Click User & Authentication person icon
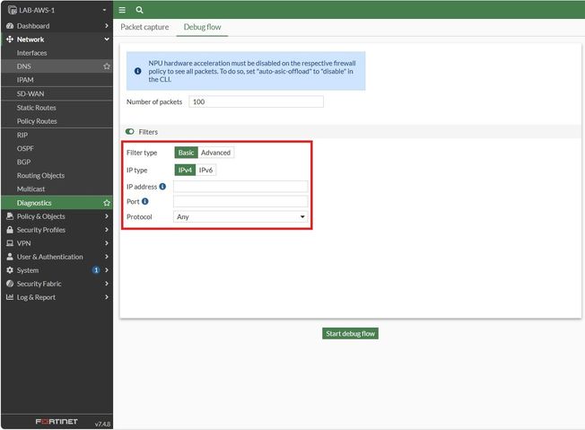The width and height of the screenshot is (585, 430). [10, 257]
